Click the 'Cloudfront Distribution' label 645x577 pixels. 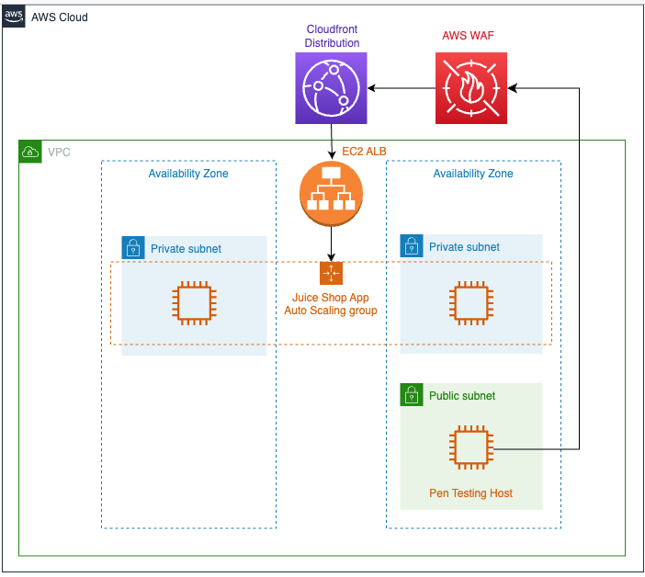coord(332,36)
